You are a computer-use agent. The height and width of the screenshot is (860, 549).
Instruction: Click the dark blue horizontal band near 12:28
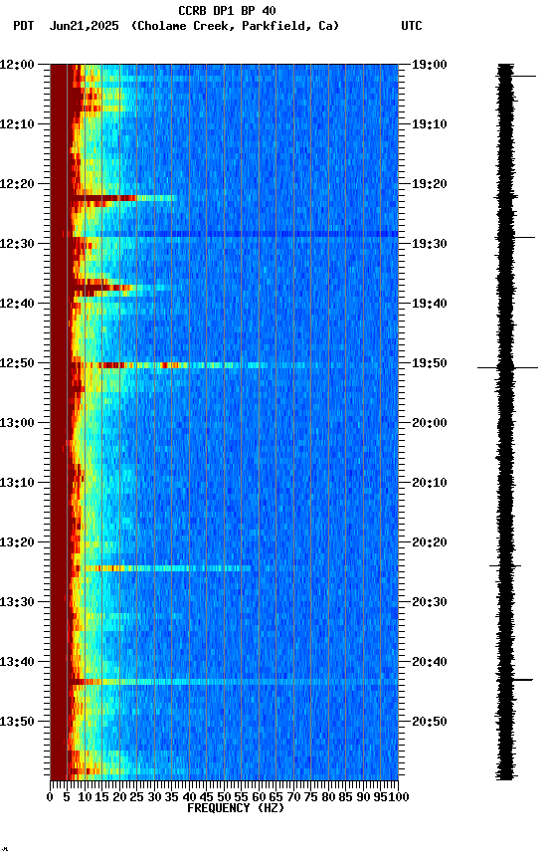(x=233, y=234)
